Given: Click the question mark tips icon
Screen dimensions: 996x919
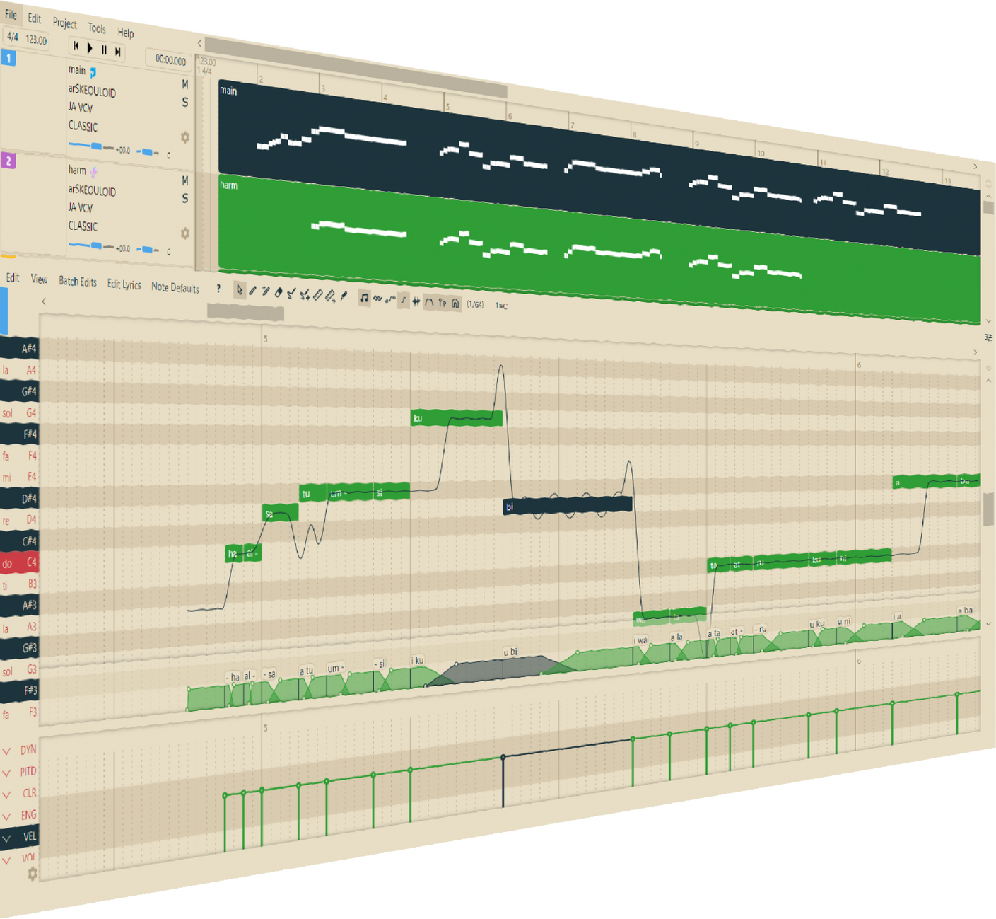Looking at the screenshot, I should [218, 289].
